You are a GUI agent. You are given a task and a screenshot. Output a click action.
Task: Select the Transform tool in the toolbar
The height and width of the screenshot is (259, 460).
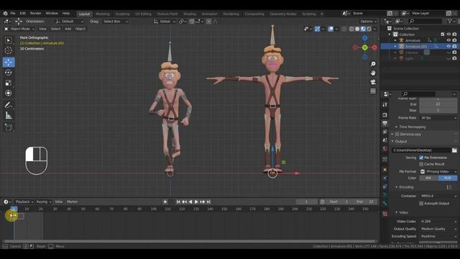click(x=8, y=93)
